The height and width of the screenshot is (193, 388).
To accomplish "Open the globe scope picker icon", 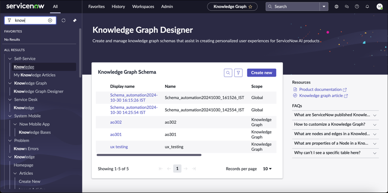I will (337, 6).
